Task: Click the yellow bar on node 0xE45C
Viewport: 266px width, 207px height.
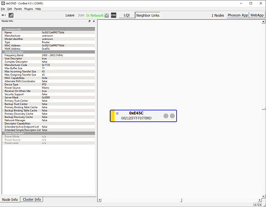Action: point(113,116)
